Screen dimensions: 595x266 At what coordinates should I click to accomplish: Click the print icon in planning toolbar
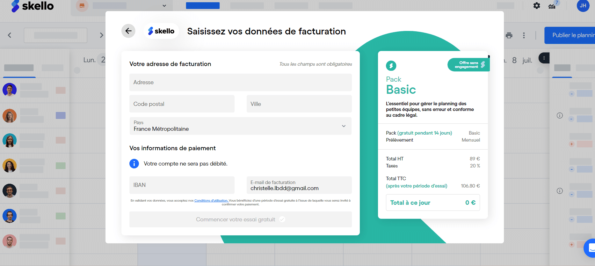click(x=509, y=35)
